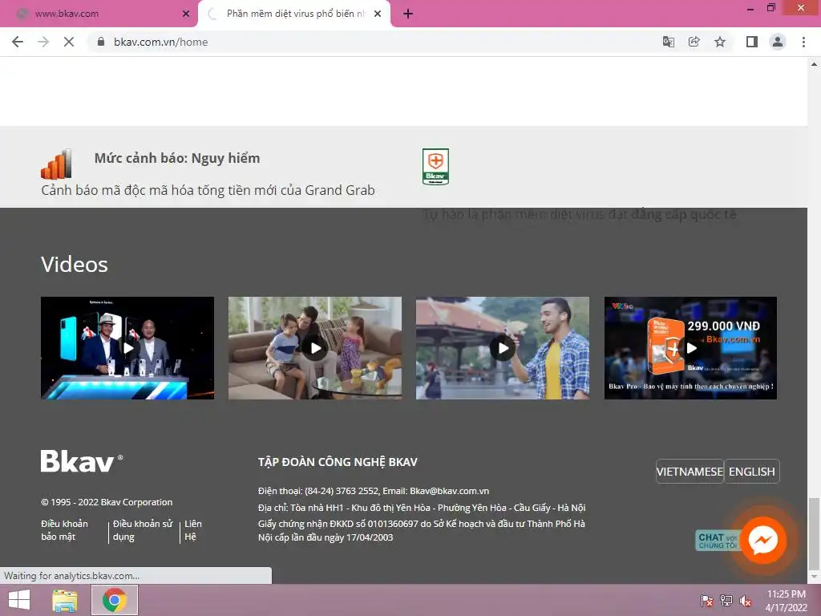The image size is (821, 616).
Task: Open File Explorer from the taskbar
Action: pyautogui.click(x=65, y=600)
